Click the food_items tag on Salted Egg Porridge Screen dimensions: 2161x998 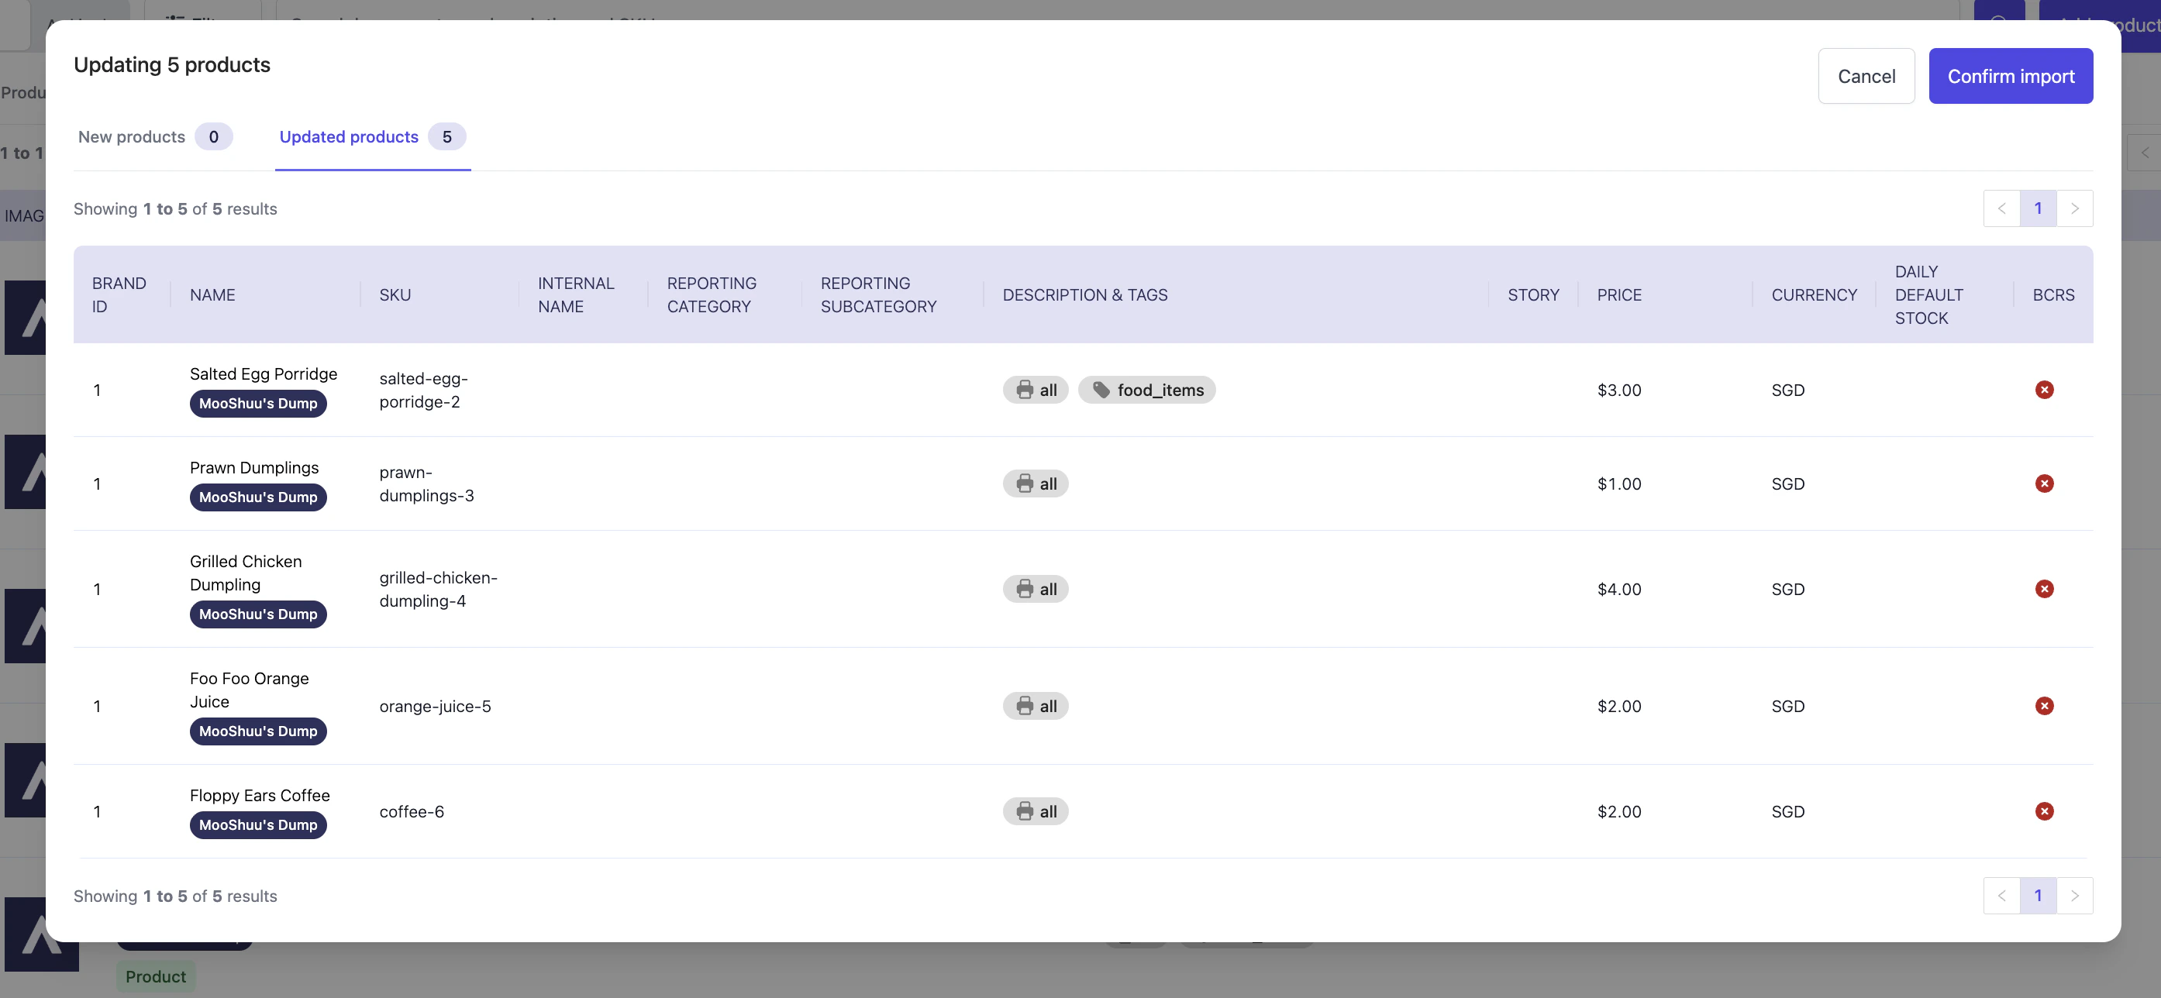1146,390
